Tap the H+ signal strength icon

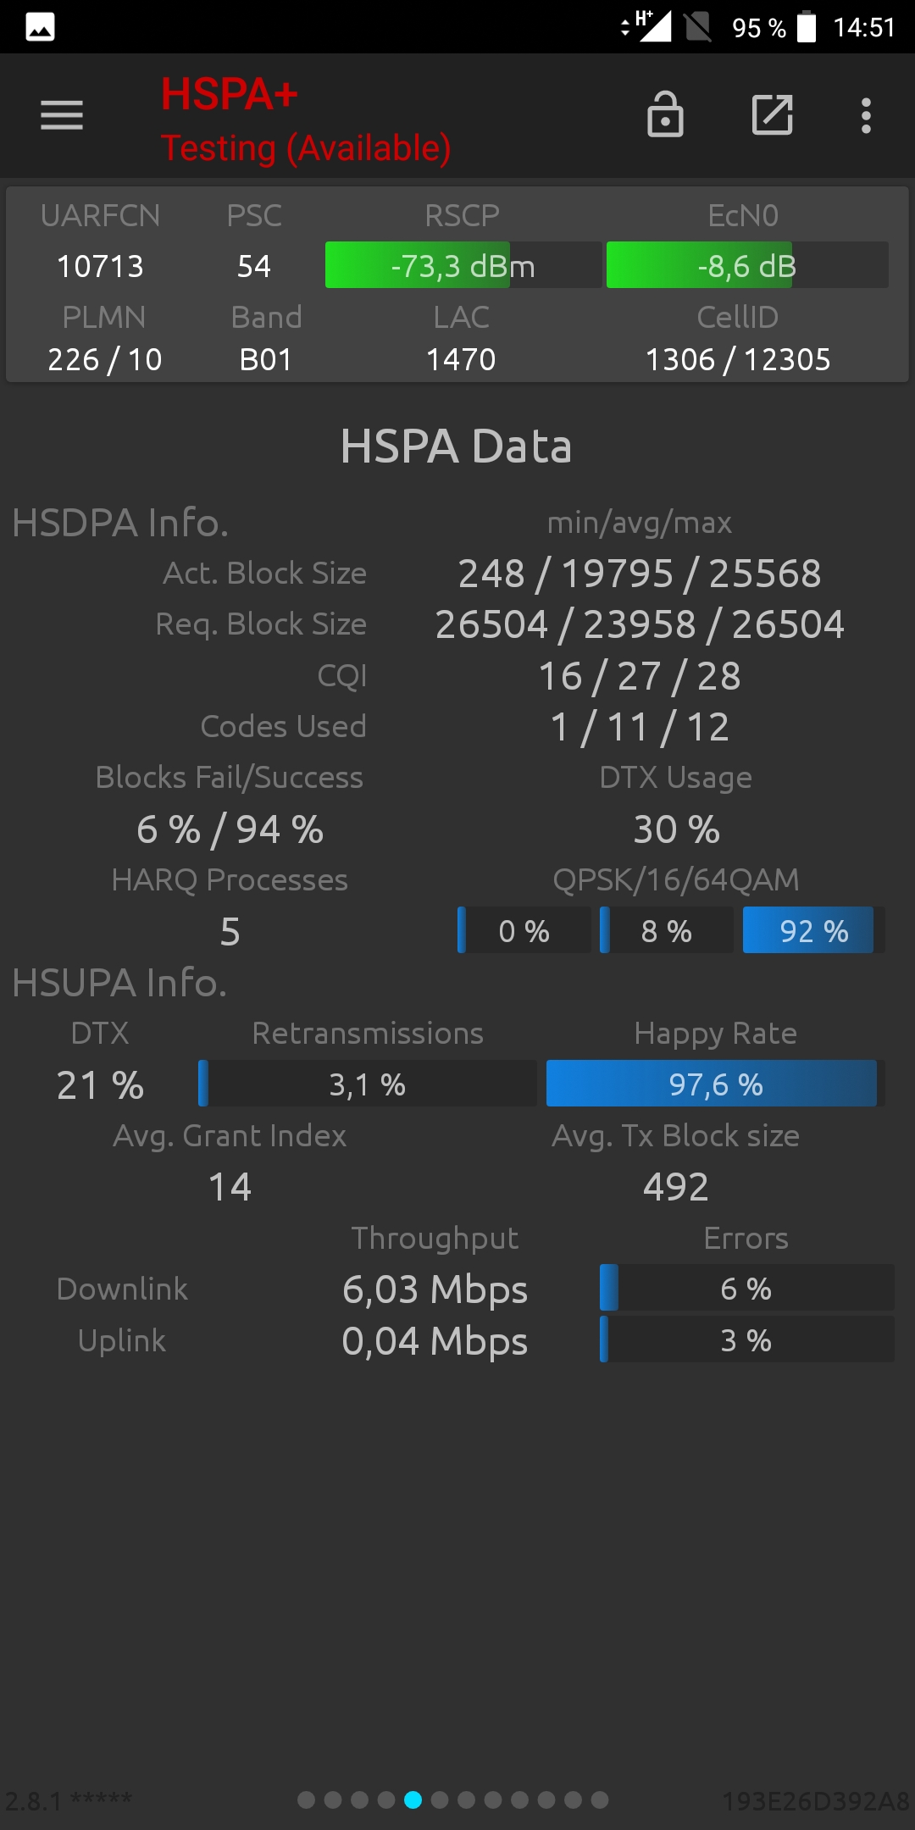click(x=648, y=25)
